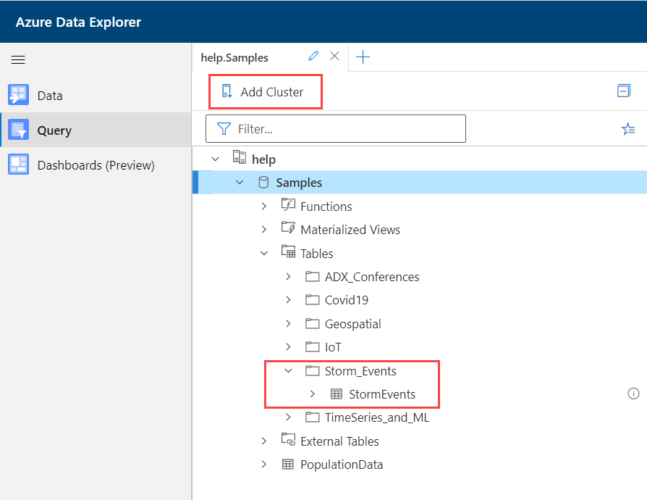The height and width of the screenshot is (500, 647).
Task: Close the help.Samples tab
Action: tap(334, 57)
